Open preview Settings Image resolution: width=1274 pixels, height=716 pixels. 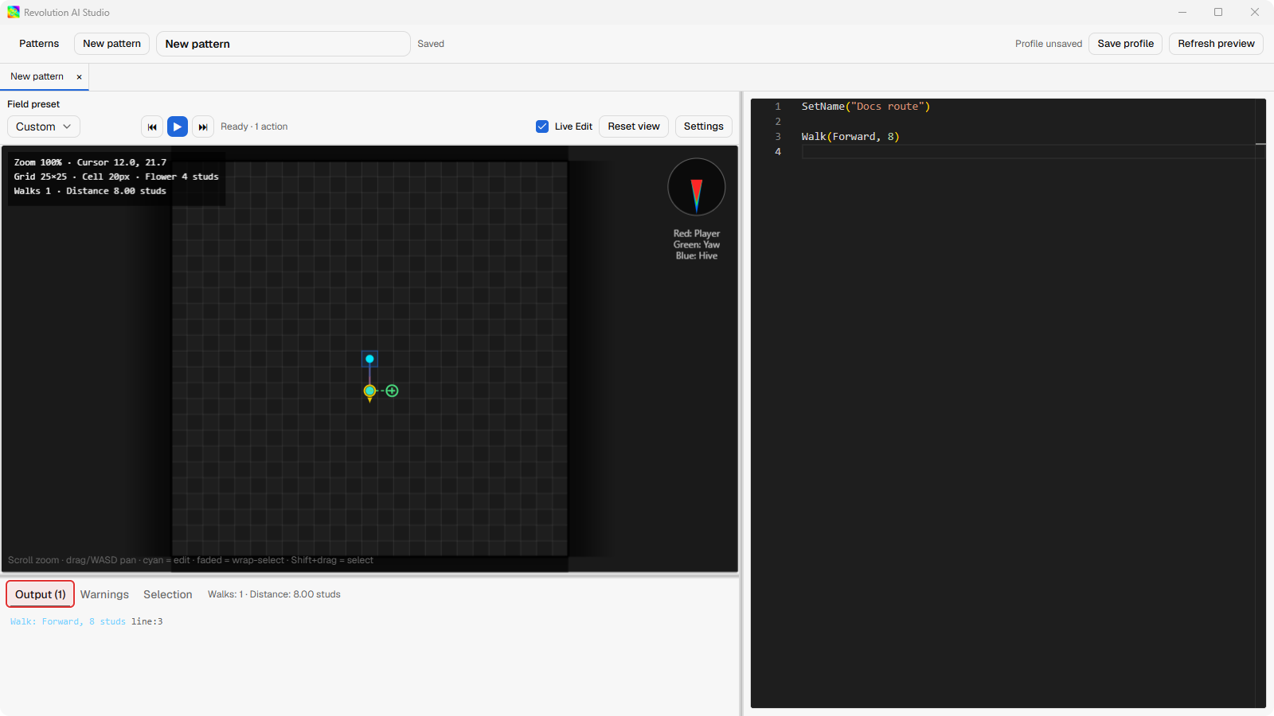(x=704, y=126)
